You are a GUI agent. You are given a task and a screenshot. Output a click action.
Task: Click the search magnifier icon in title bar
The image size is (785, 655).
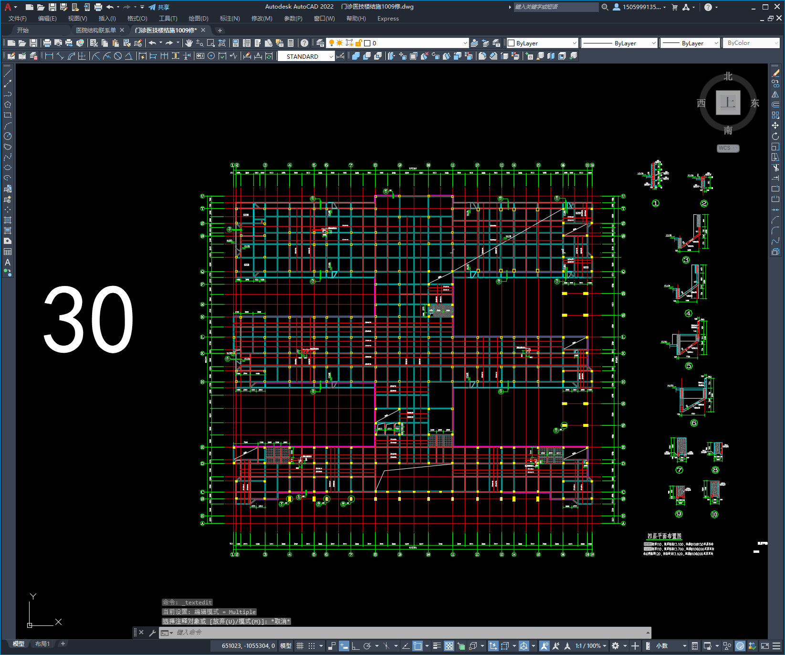pyautogui.click(x=605, y=7)
